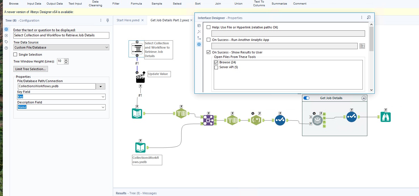Select the CollectionsWorkflows.yxdb input tool
This screenshot has width=419, height=196.
141,147
